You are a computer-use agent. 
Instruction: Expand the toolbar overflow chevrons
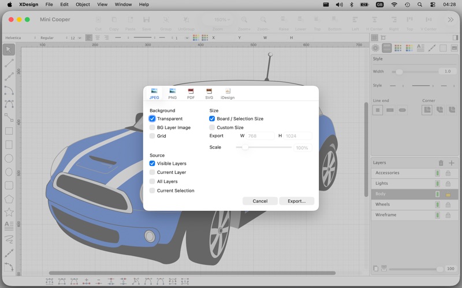point(450,20)
